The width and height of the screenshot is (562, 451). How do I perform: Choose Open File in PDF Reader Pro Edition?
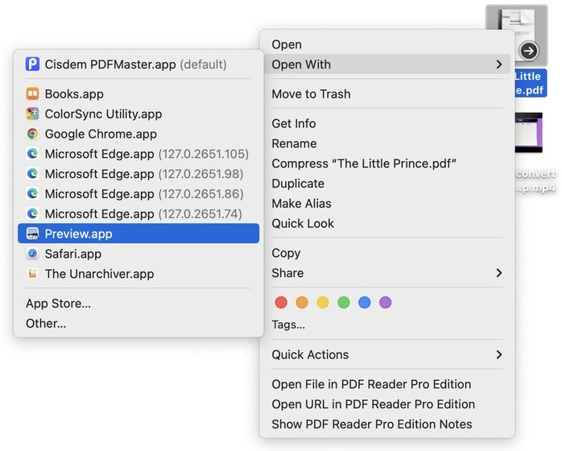(387, 384)
